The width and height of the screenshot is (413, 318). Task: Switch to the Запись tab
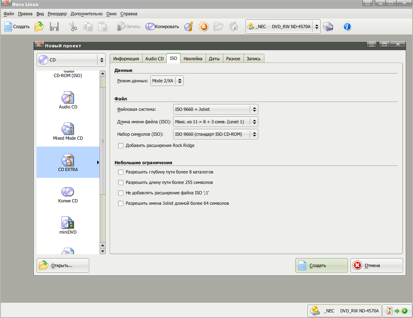click(254, 59)
